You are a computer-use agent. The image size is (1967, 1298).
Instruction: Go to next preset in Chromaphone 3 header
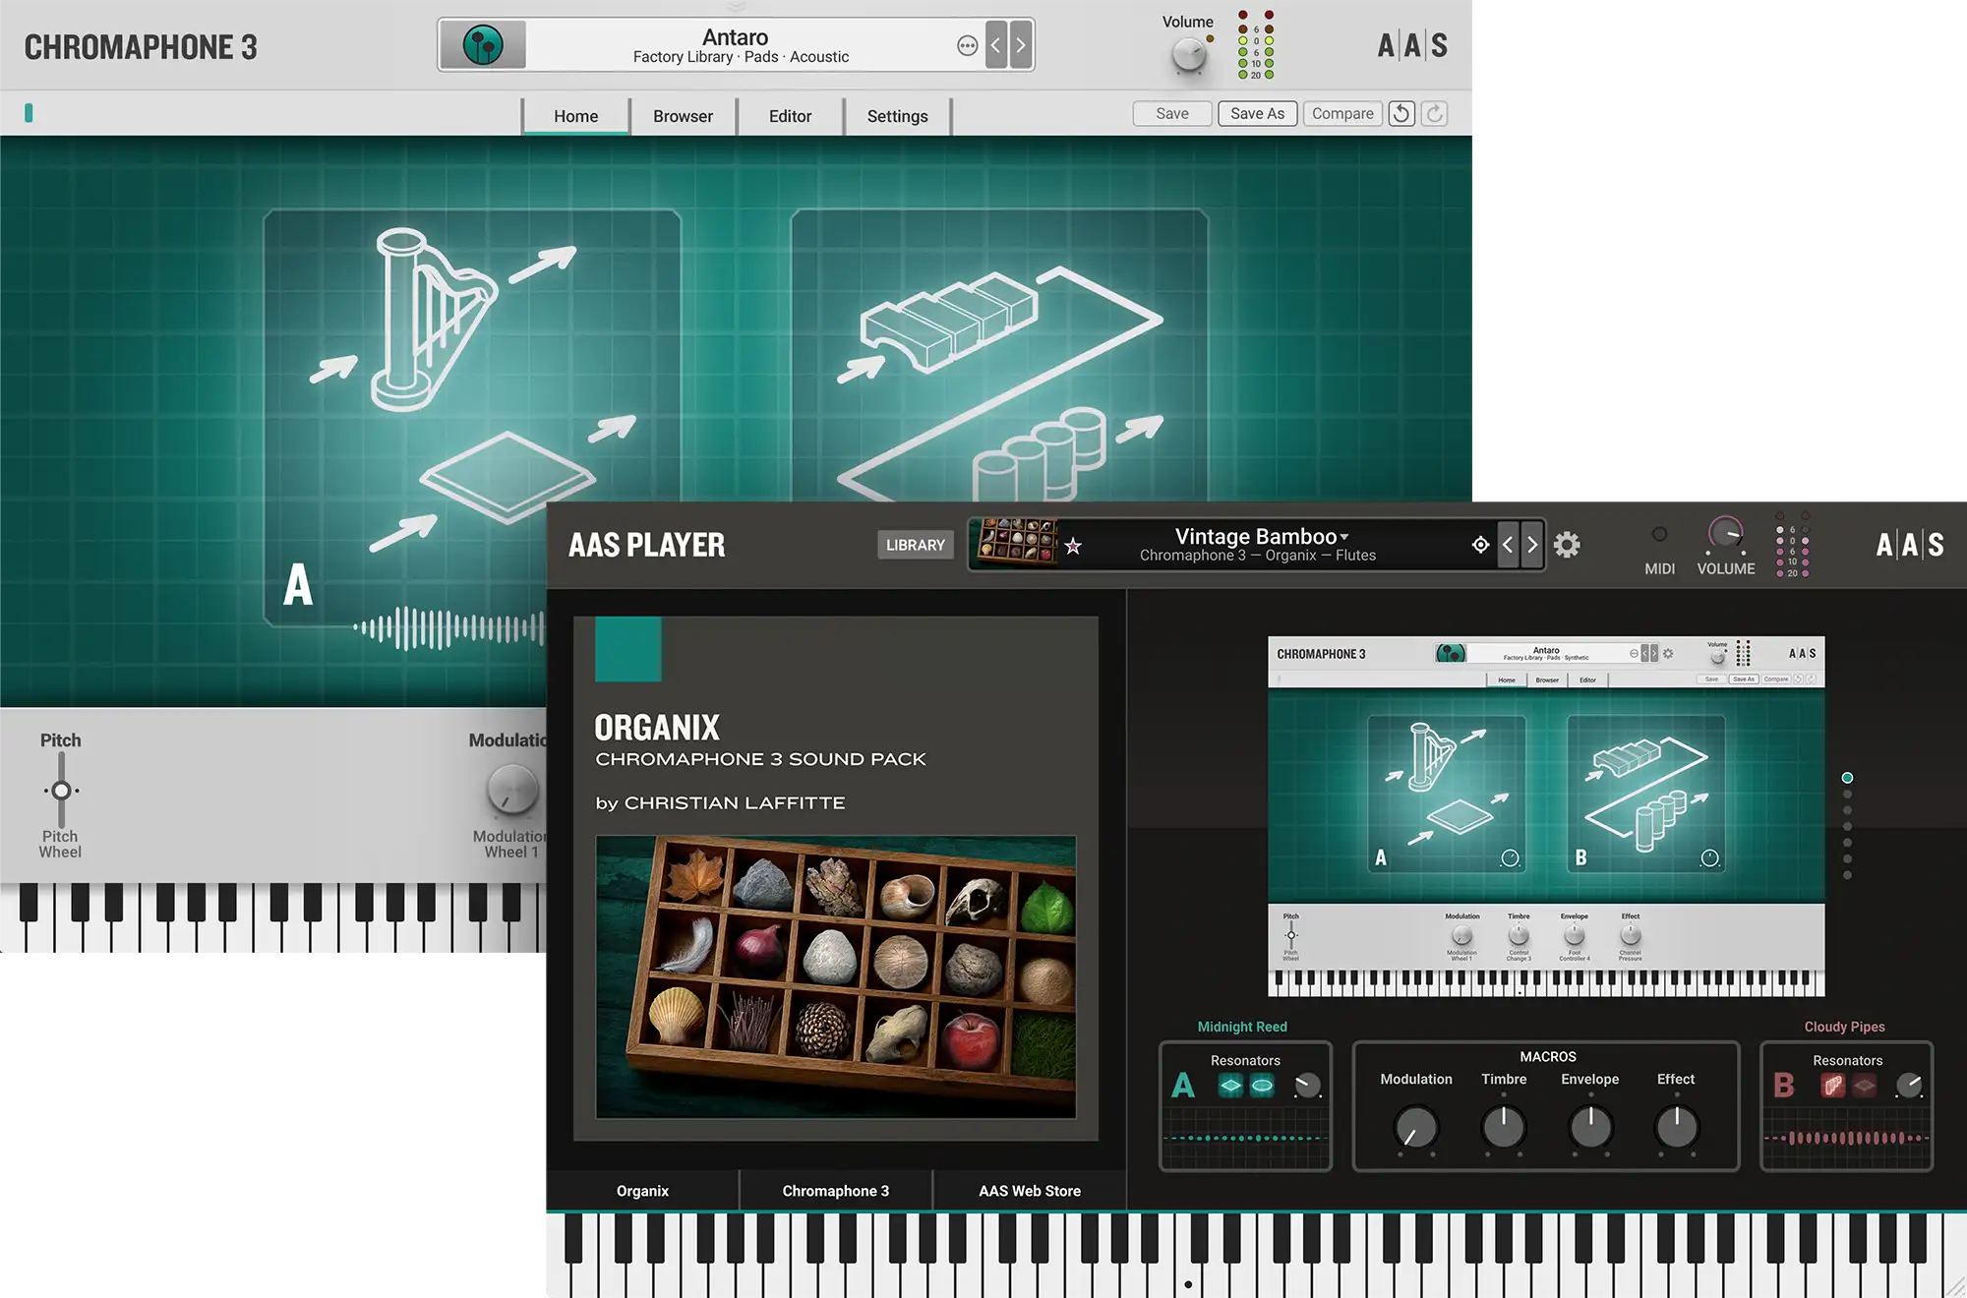point(1021,45)
